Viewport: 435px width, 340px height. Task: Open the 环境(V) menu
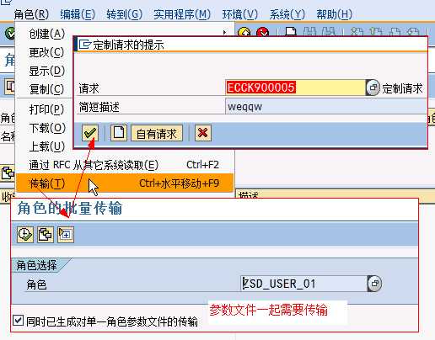(240, 14)
